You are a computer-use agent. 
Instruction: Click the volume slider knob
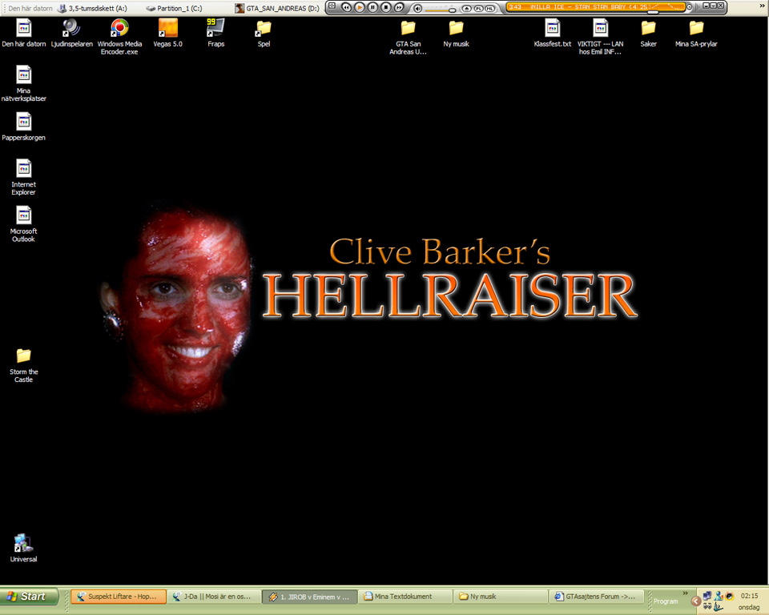[452, 10]
